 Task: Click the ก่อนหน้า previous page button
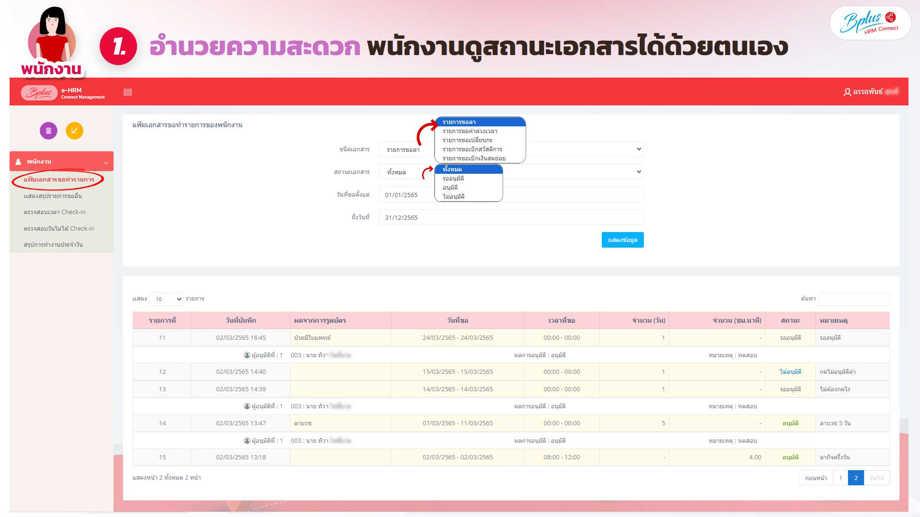click(816, 478)
